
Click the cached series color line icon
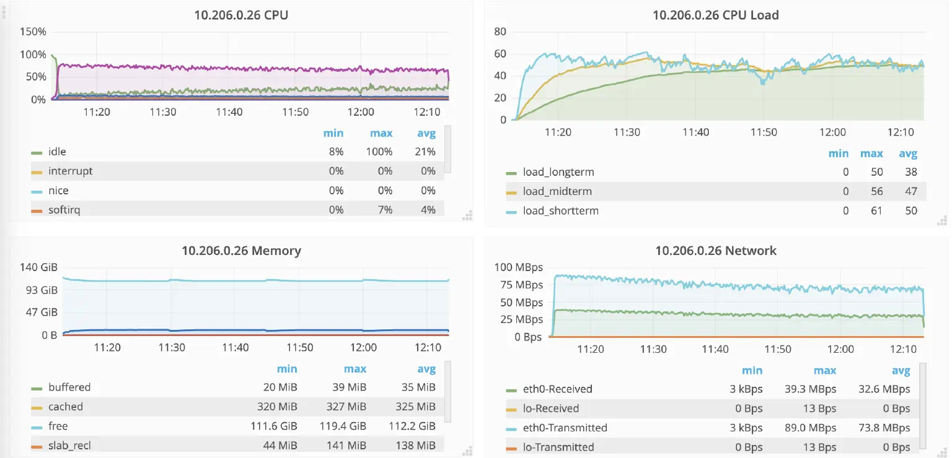tap(37, 407)
